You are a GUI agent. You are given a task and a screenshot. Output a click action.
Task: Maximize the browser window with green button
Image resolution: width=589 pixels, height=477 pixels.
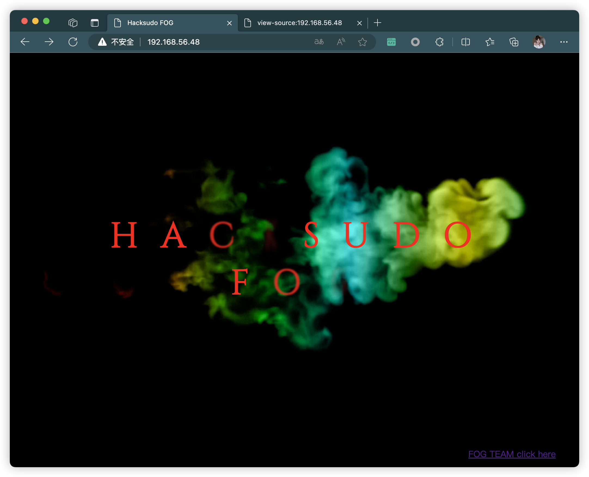point(47,21)
